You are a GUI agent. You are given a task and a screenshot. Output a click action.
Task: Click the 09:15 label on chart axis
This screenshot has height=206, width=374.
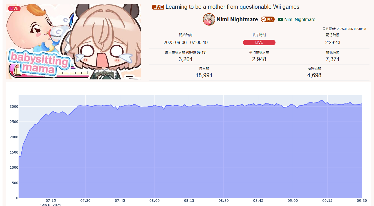(327, 201)
